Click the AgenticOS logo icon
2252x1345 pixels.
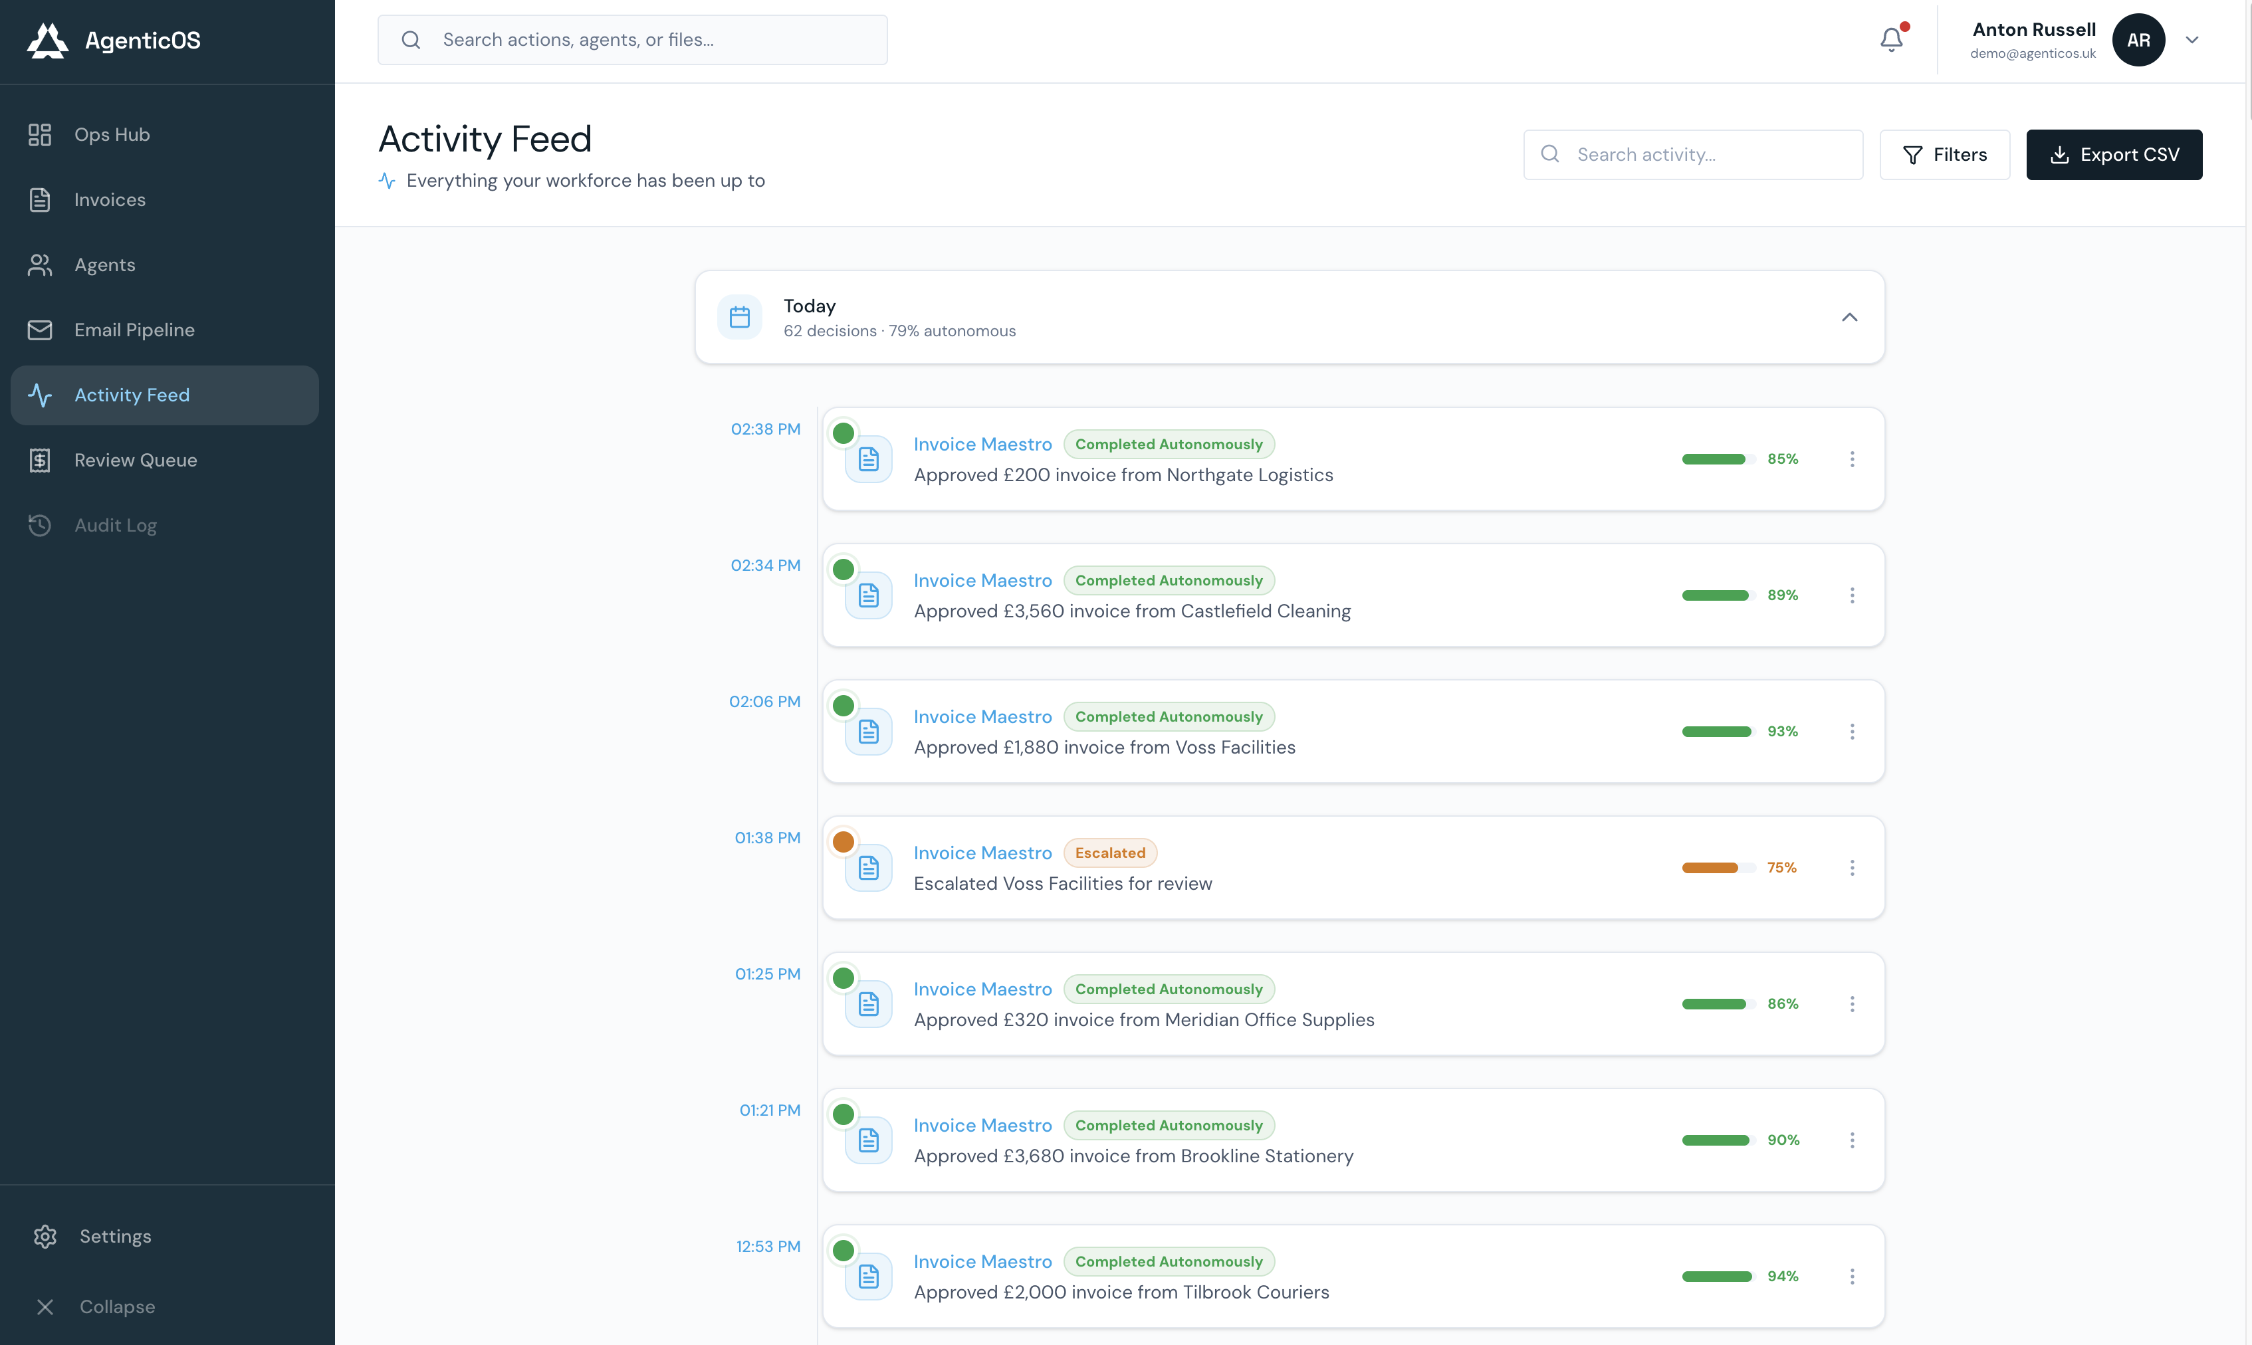coord(47,40)
